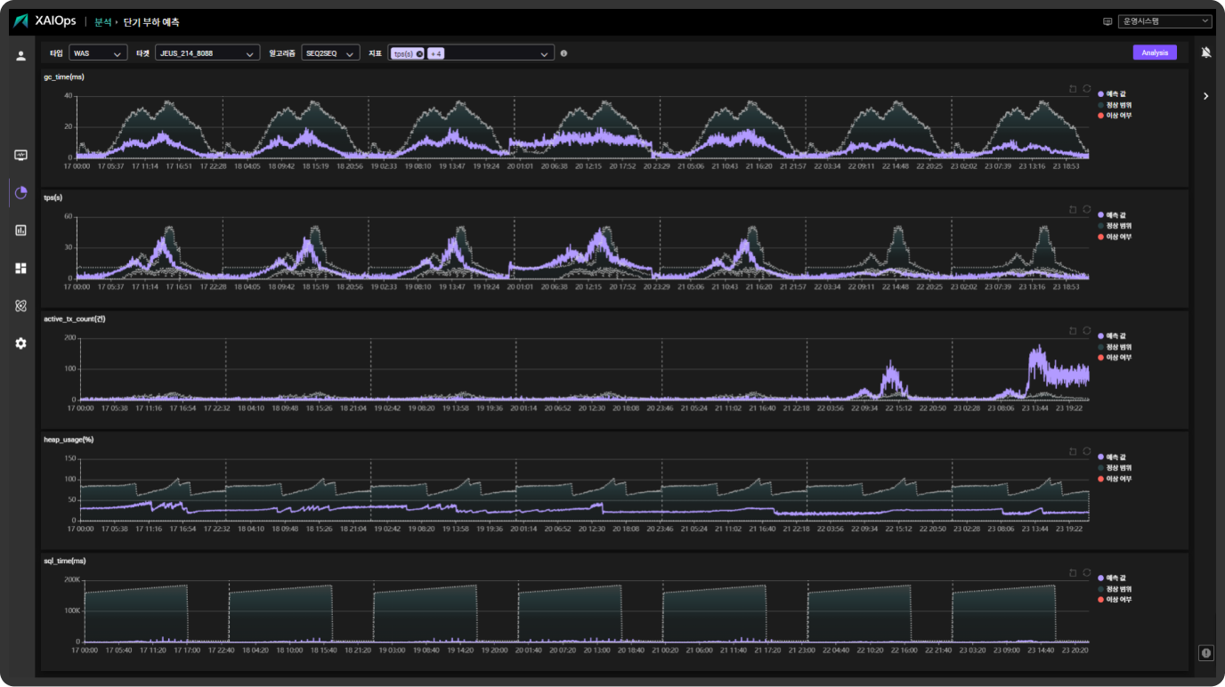Open the 운영시스템 system dropdown

[1165, 21]
